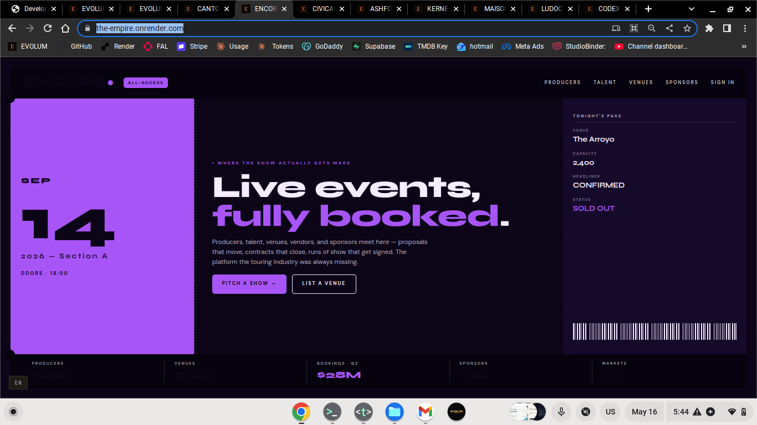This screenshot has width=757, height=425.
Task: Toggle the microphone in the system tray
Action: pyautogui.click(x=561, y=412)
